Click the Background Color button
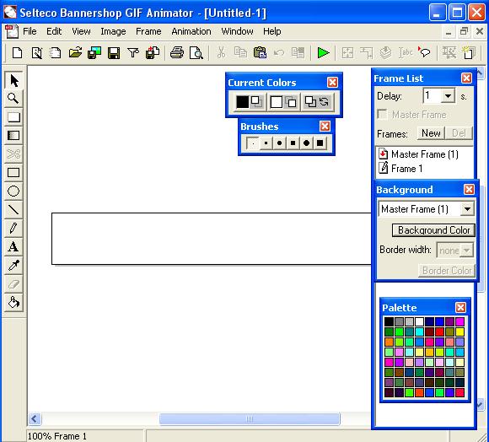Screen dimensions: 489x442 coord(433,230)
